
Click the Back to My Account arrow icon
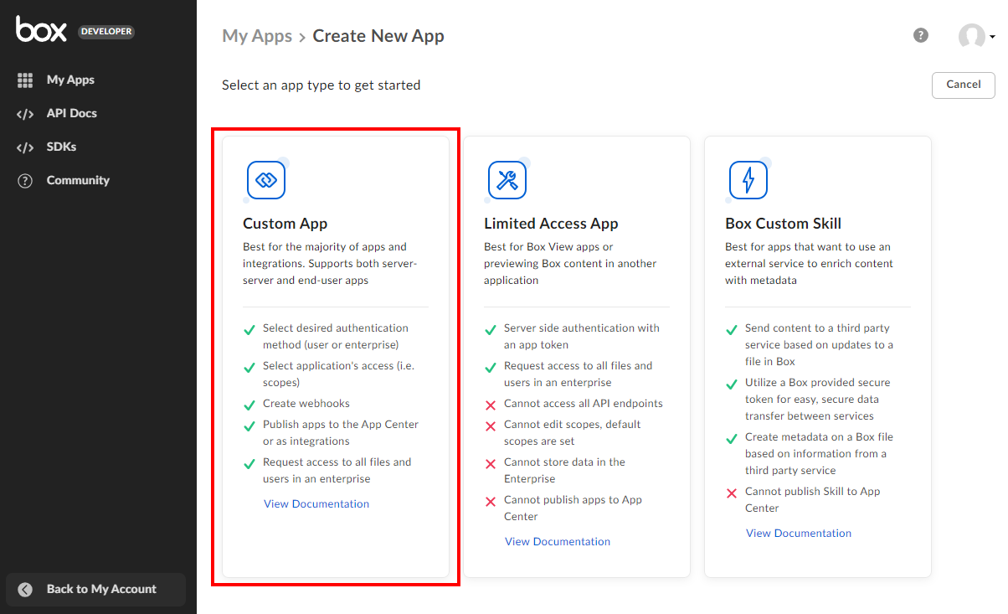25,590
